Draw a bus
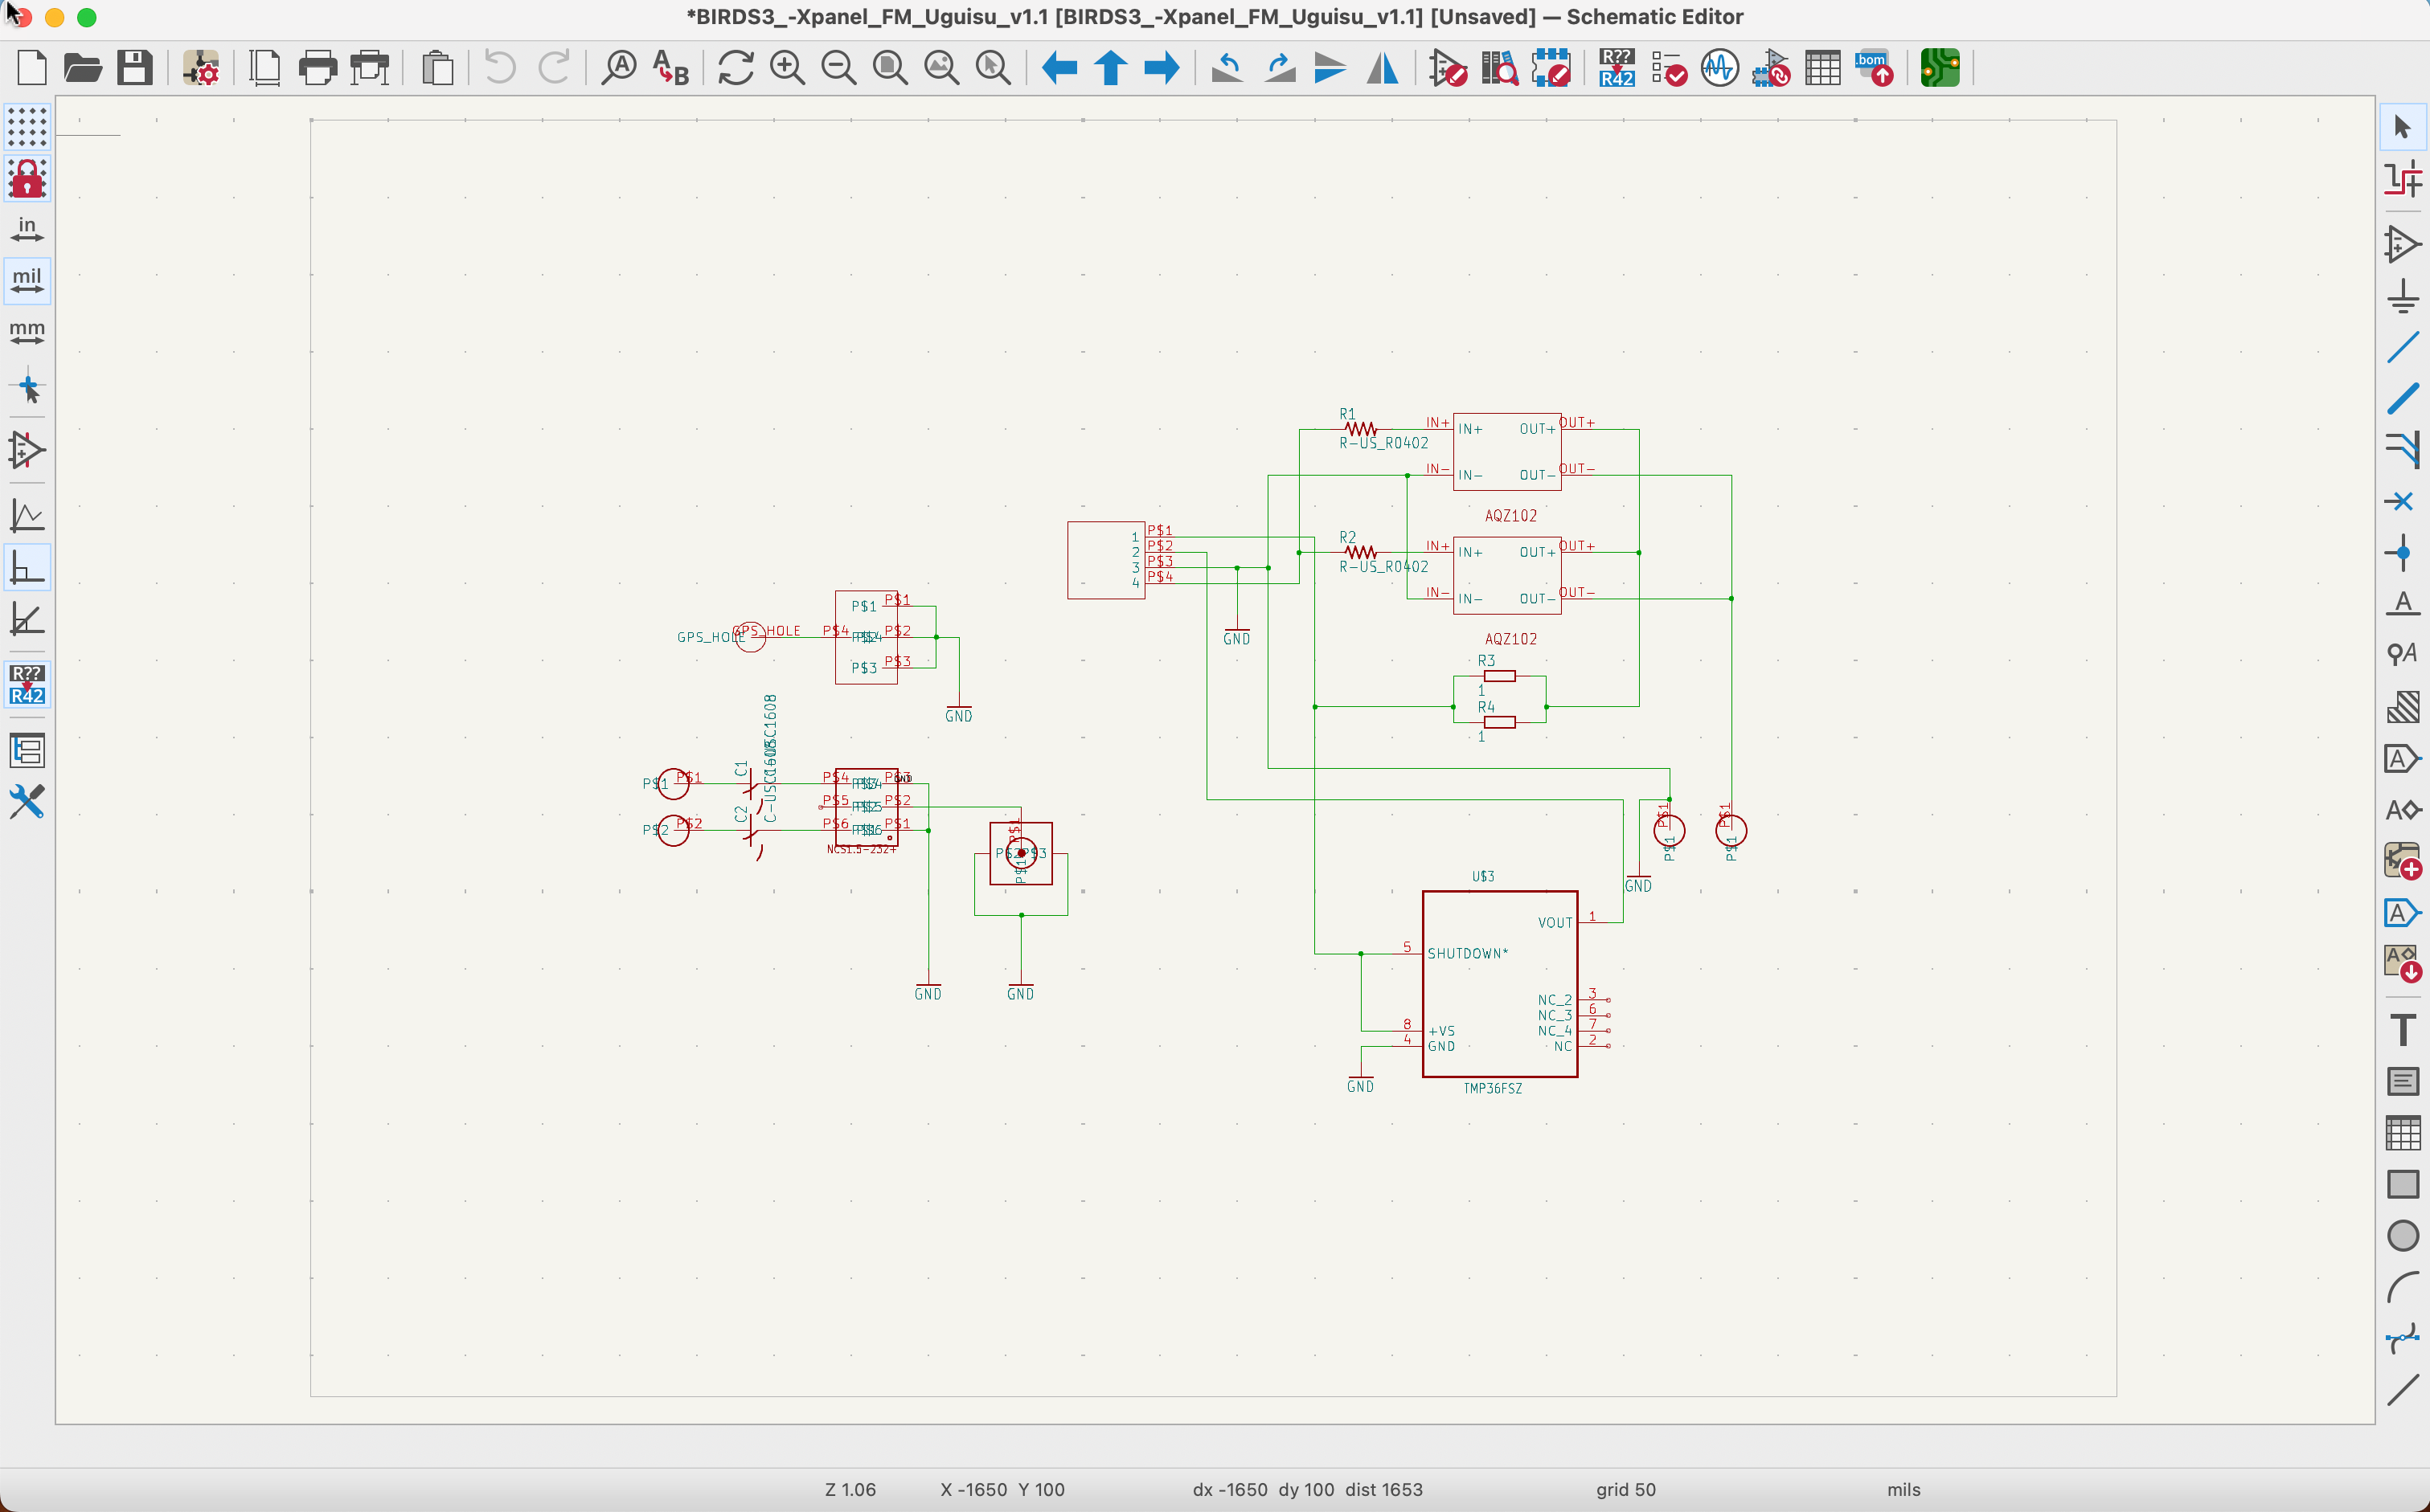The image size is (2430, 1512). [x=2403, y=398]
